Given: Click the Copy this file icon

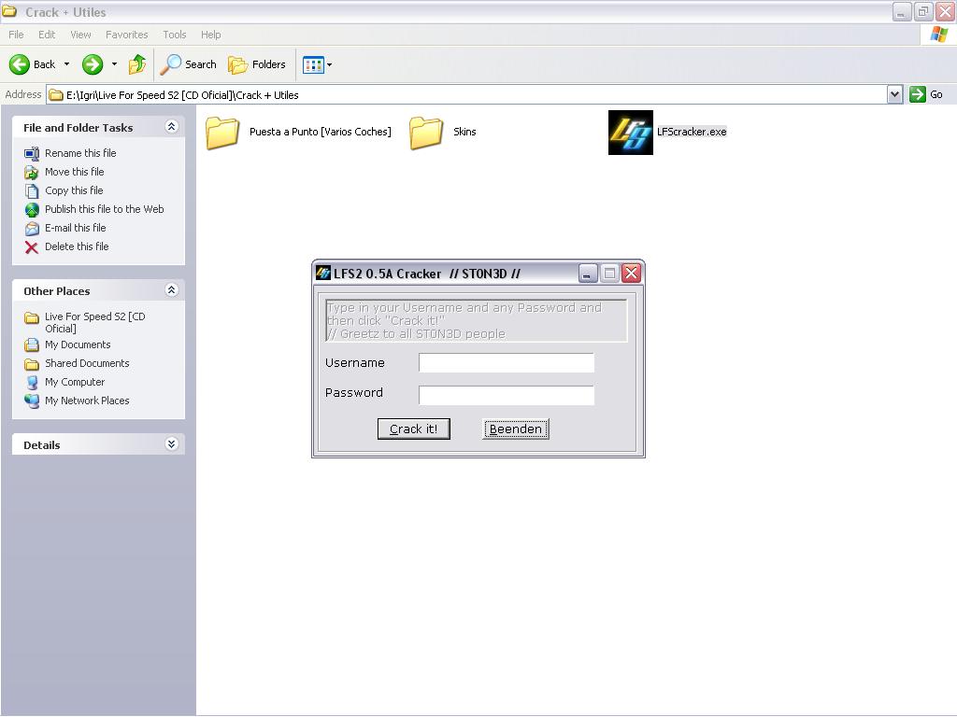Looking at the screenshot, I should coord(32,191).
